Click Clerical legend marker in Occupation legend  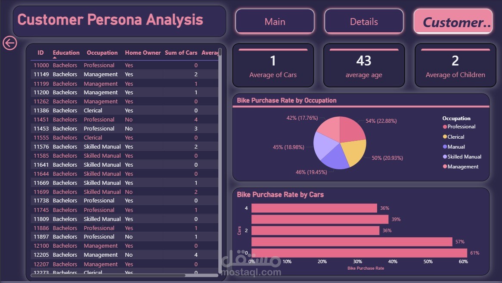(445, 137)
